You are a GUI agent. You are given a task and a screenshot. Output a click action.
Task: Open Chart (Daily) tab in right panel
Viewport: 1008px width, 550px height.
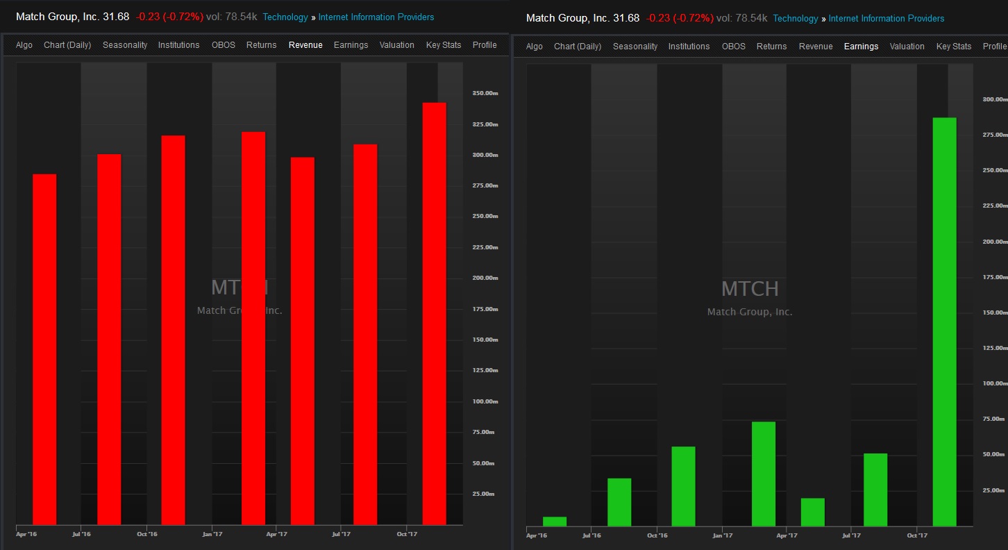point(578,47)
